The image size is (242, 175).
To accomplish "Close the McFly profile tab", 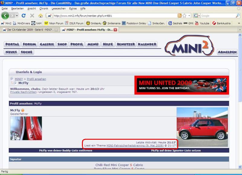I will click(x=115, y=30).
